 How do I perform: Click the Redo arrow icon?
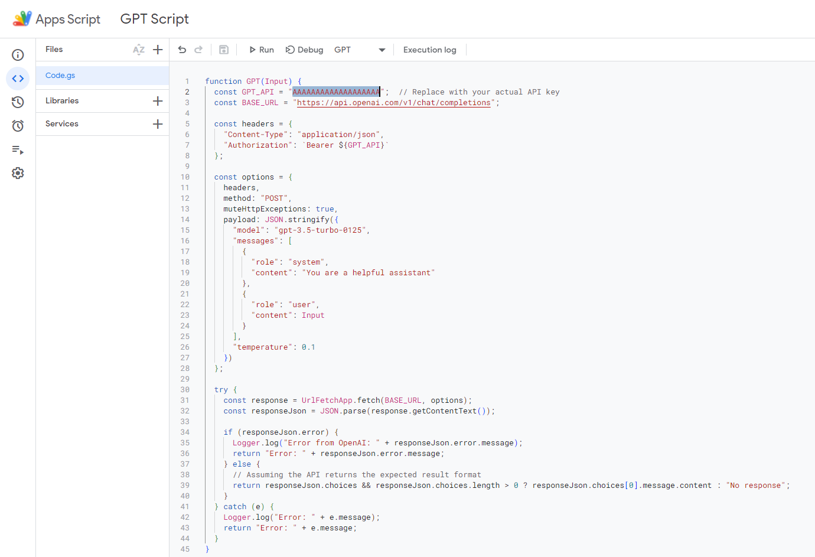click(x=199, y=50)
